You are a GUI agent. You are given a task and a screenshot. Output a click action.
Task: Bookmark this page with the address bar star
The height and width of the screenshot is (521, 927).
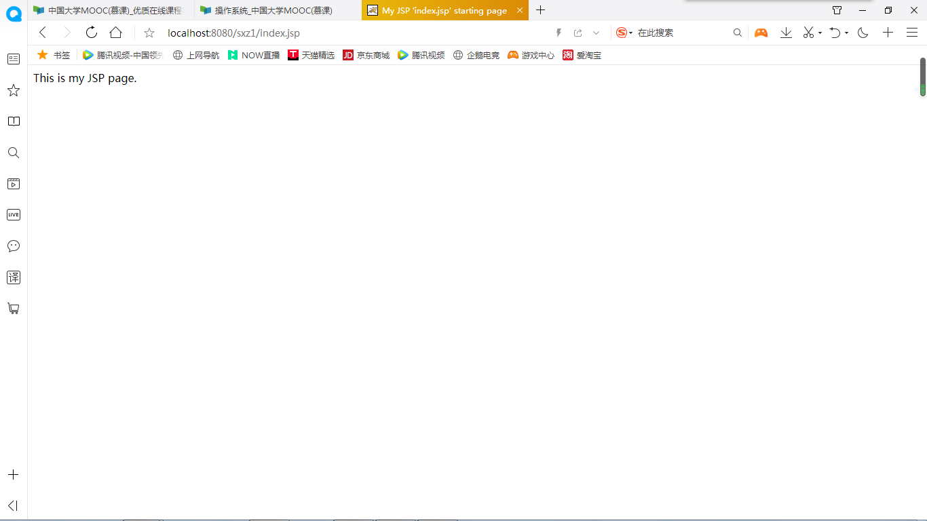point(149,33)
